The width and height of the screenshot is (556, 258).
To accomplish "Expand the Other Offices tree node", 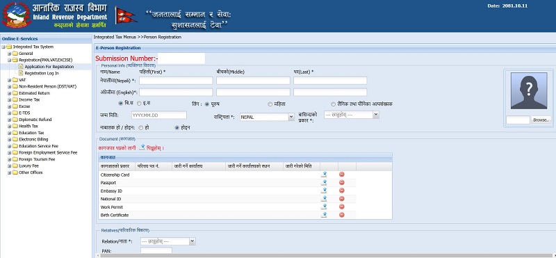I will (10, 172).
